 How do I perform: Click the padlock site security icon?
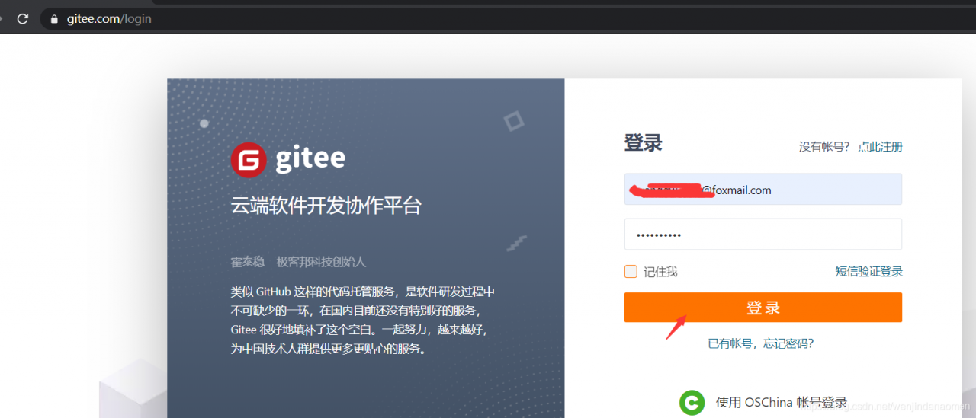point(54,19)
